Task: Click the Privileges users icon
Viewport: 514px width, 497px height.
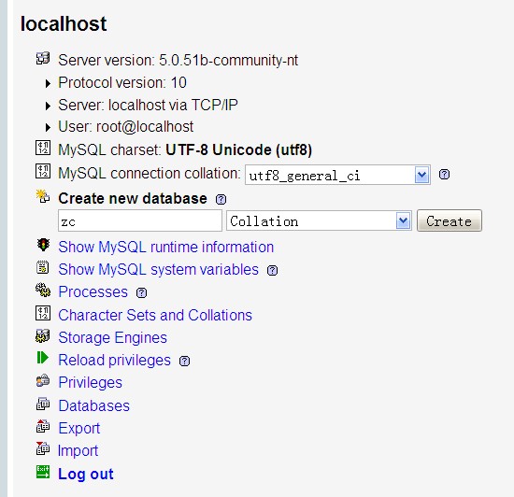Action: pos(43,381)
